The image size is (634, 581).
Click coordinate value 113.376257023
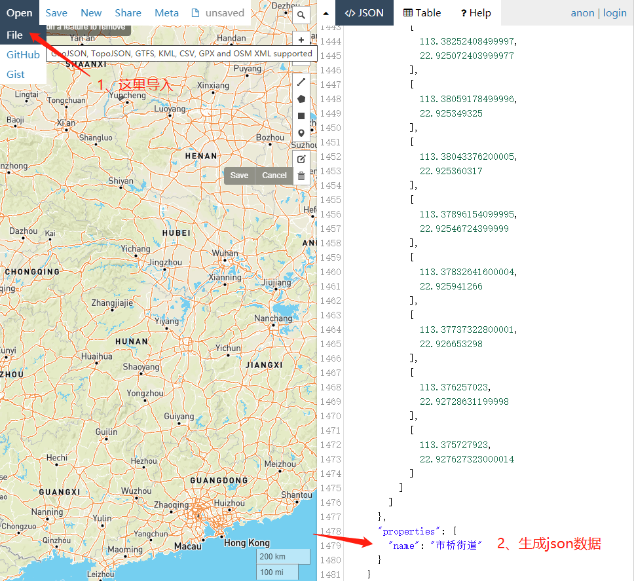(455, 387)
